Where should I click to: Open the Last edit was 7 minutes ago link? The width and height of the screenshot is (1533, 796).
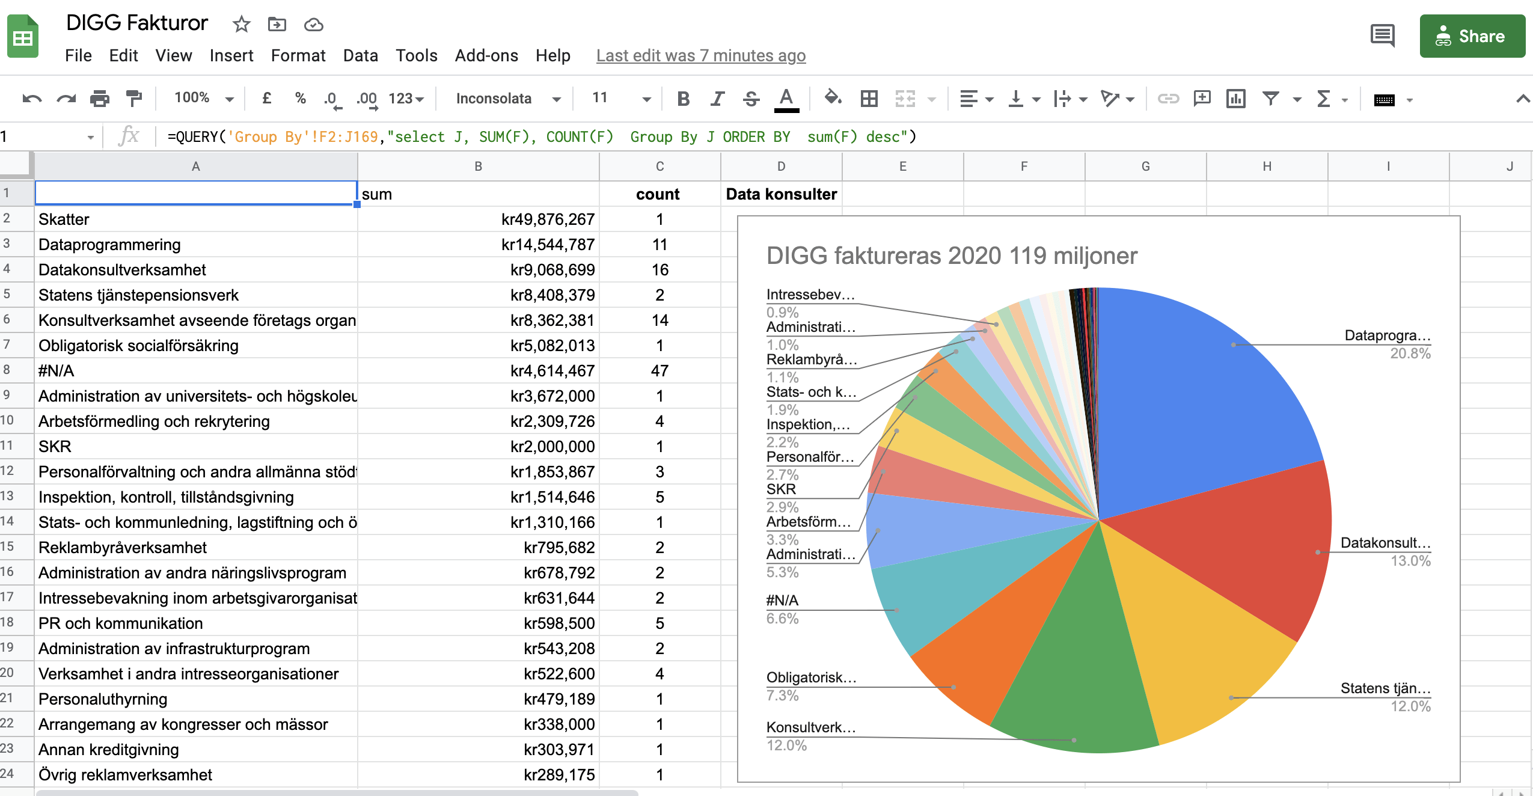700,56
